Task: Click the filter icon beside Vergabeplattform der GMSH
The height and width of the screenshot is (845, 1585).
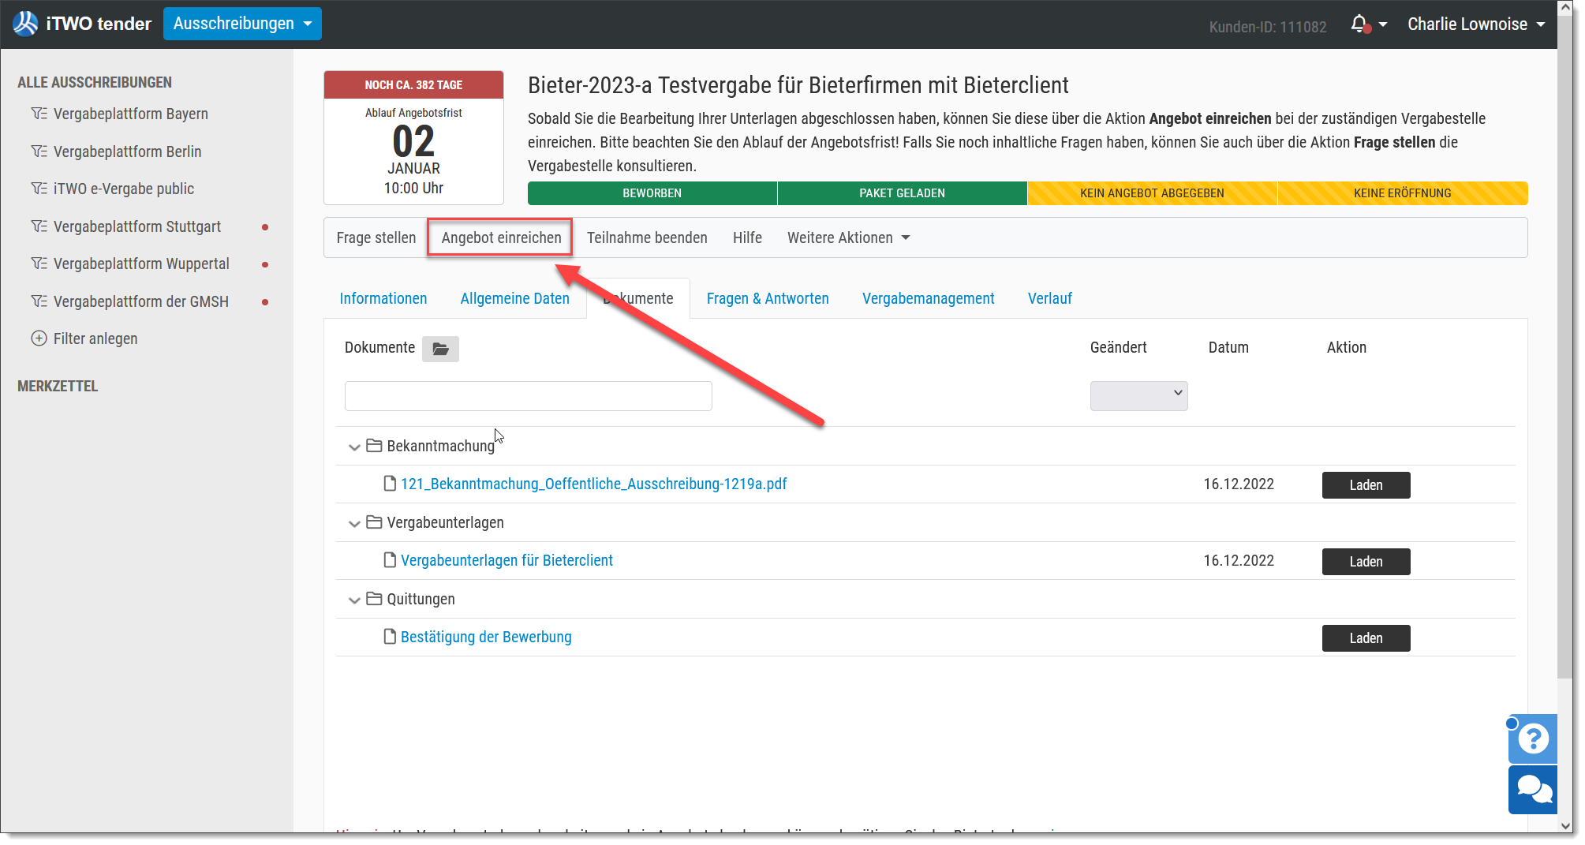Action: point(39,301)
